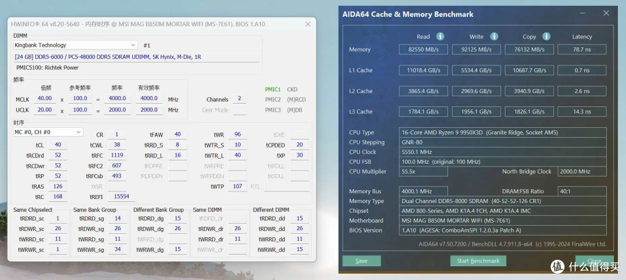Click the tCPDED value 20
Image resolution: width=626 pixels, height=280 pixels.
pos(300,145)
